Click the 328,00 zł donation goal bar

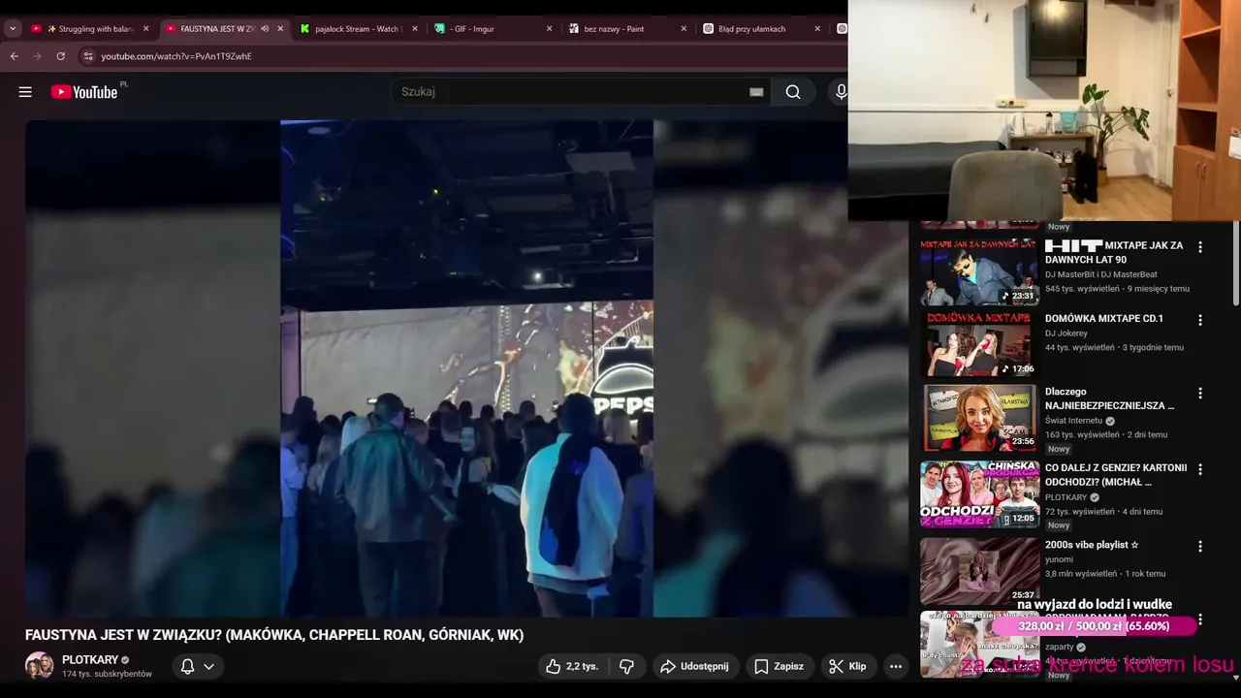[x=1094, y=626]
